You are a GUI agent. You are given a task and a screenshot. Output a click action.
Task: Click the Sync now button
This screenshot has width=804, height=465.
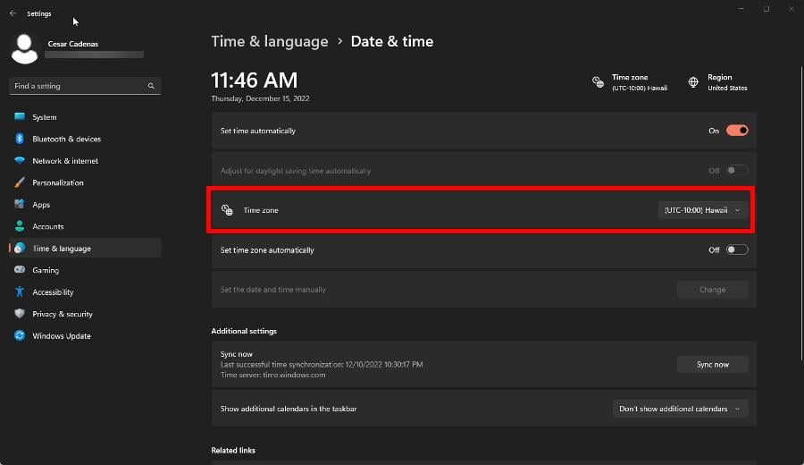pyautogui.click(x=712, y=365)
